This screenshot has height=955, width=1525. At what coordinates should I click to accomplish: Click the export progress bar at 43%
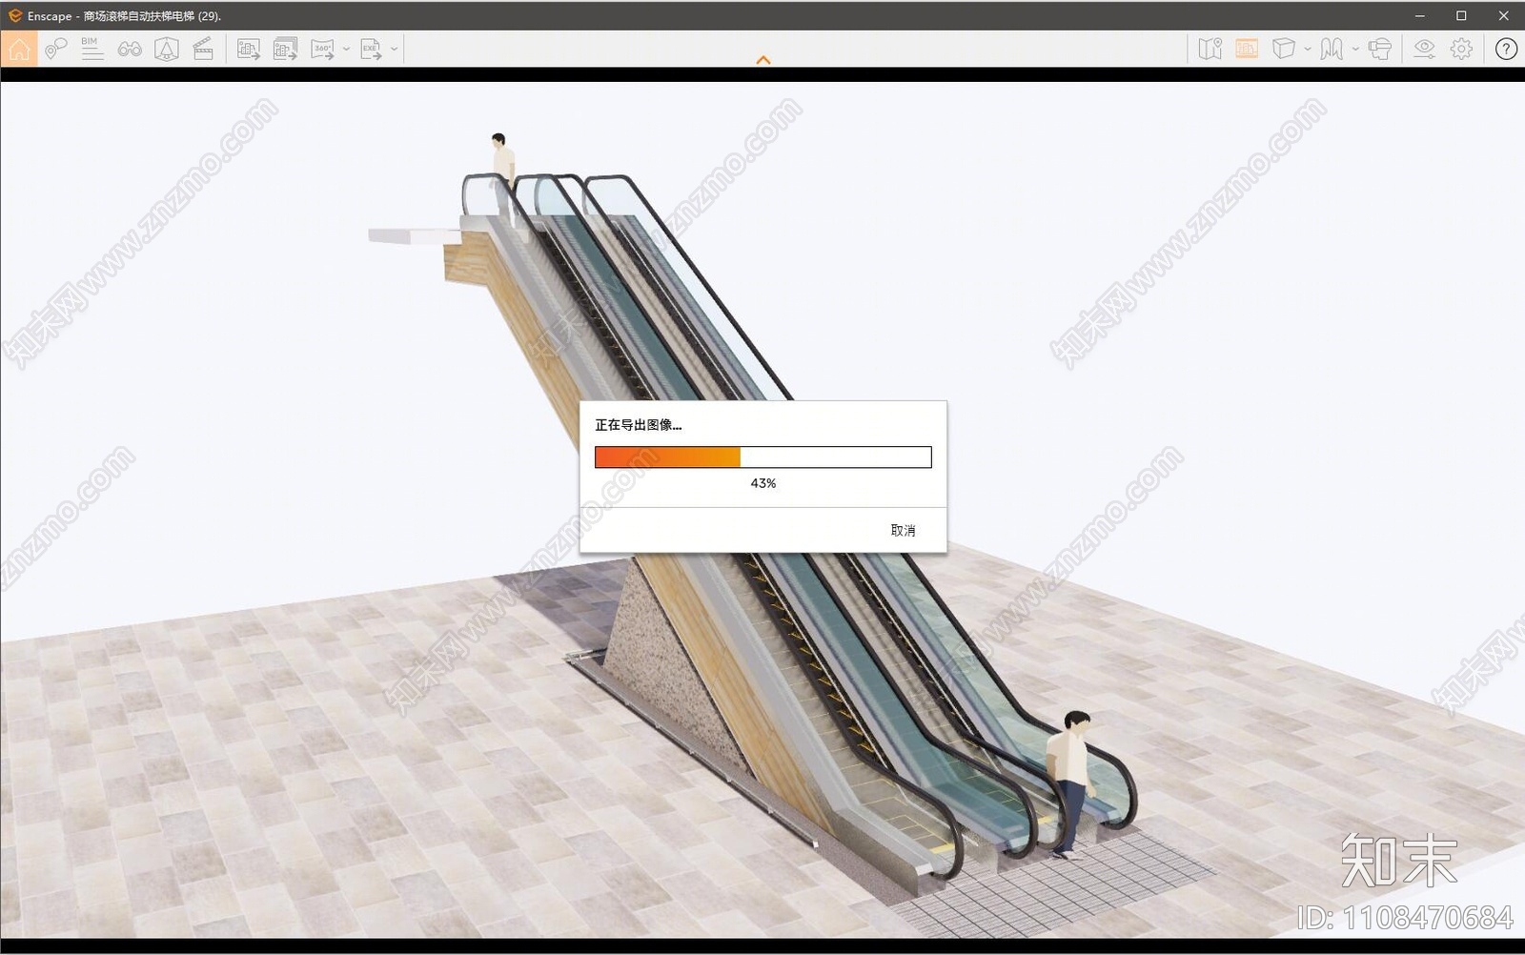click(763, 457)
